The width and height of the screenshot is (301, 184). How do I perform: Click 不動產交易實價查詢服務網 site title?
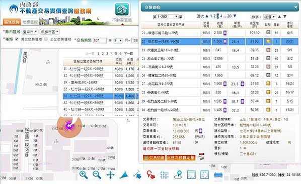point(55,11)
